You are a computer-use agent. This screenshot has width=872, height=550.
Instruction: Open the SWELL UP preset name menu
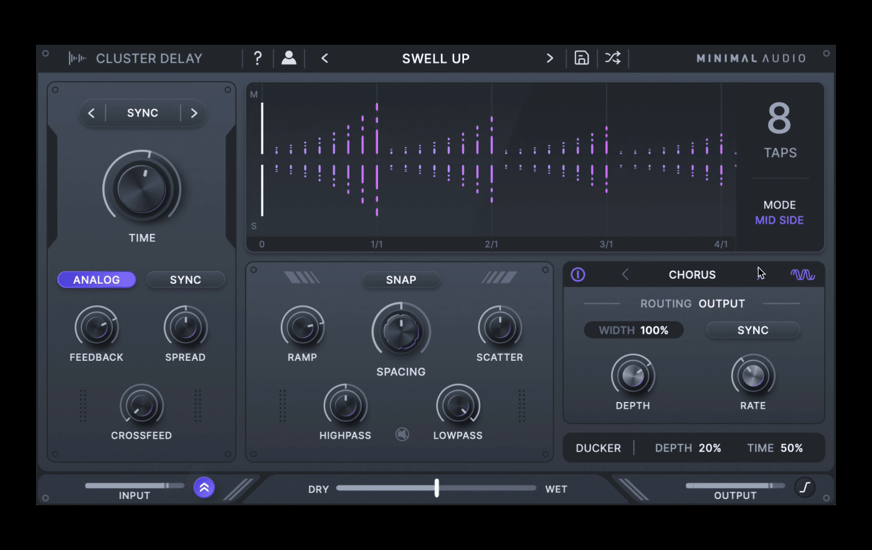tap(436, 58)
